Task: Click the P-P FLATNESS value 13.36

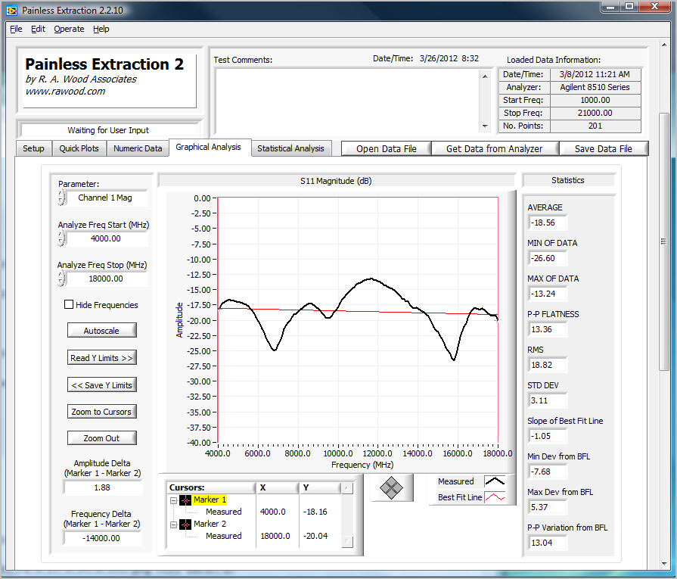Action: (547, 329)
